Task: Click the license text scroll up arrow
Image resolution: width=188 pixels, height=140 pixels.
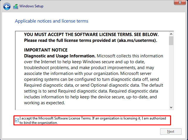Action: point(171,33)
